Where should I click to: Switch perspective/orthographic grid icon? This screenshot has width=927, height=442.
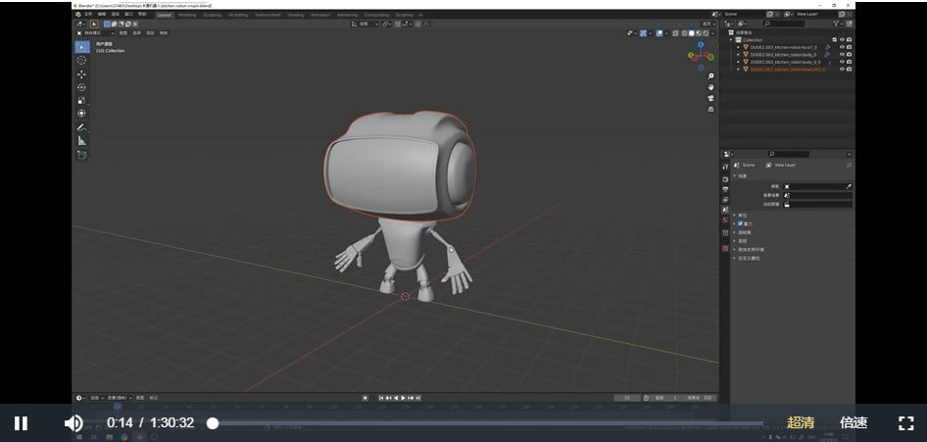pyautogui.click(x=710, y=109)
